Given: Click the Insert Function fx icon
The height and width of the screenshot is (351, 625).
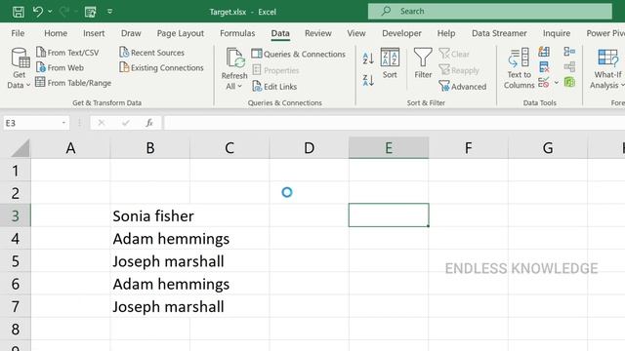Looking at the screenshot, I should [x=149, y=123].
